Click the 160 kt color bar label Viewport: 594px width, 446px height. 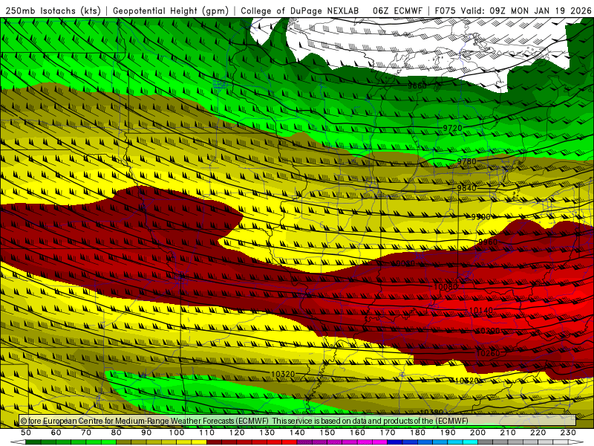click(357, 433)
